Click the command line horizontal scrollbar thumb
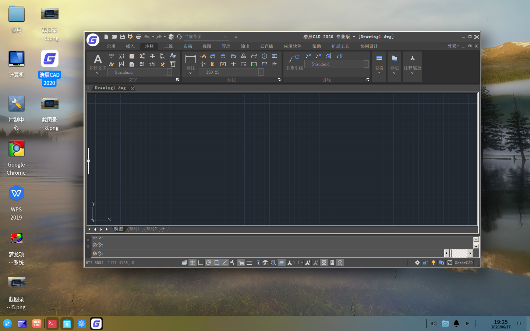Viewport: 530px width, 331px height. pyautogui.click(x=459, y=253)
